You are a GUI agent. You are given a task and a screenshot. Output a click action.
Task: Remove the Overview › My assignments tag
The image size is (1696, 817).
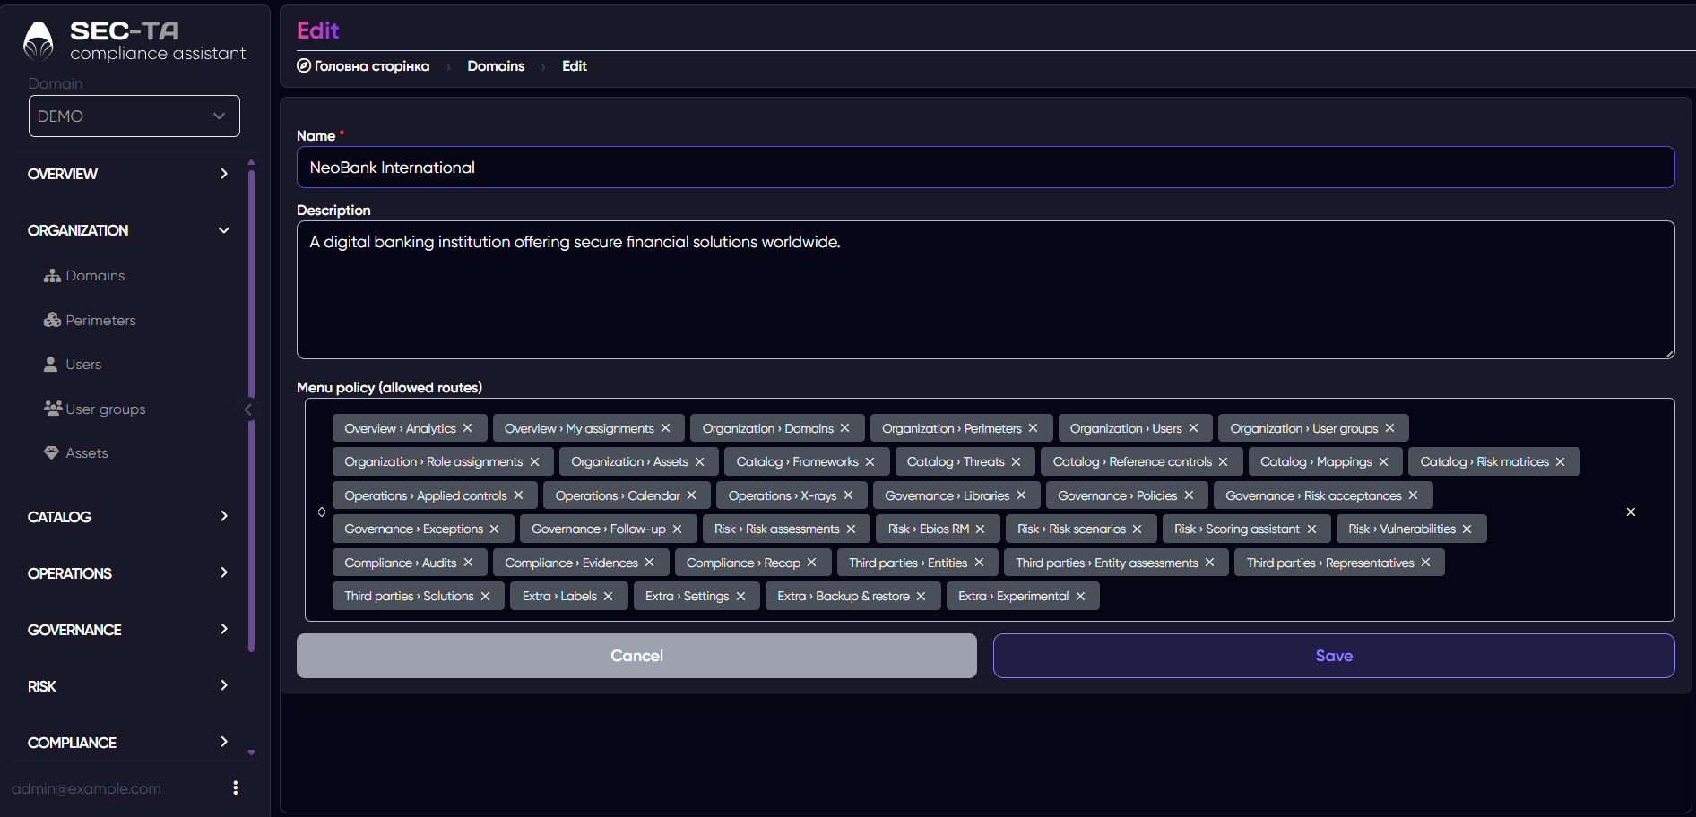tap(665, 428)
